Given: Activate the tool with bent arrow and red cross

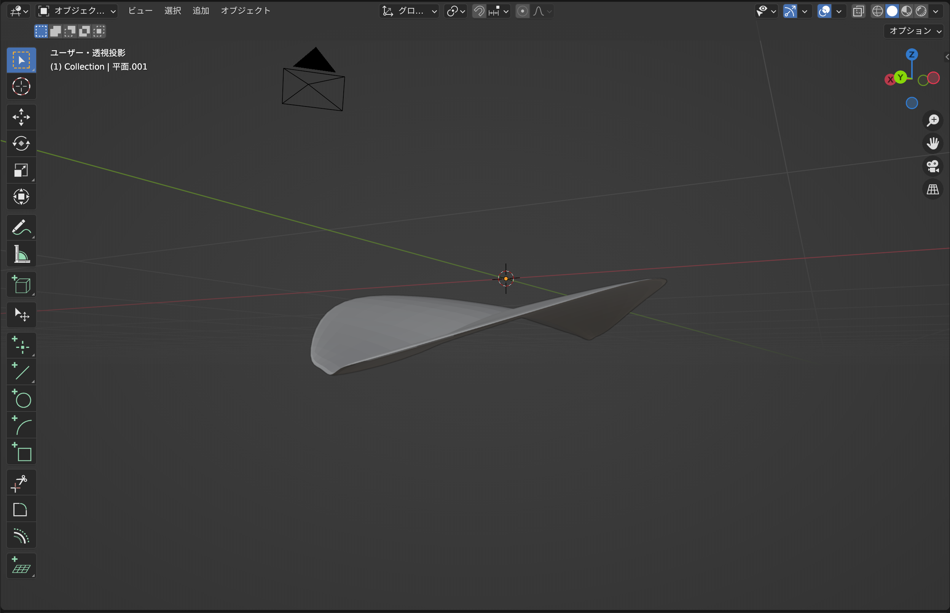Looking at the screenshot, I should (x=21, y=483).
